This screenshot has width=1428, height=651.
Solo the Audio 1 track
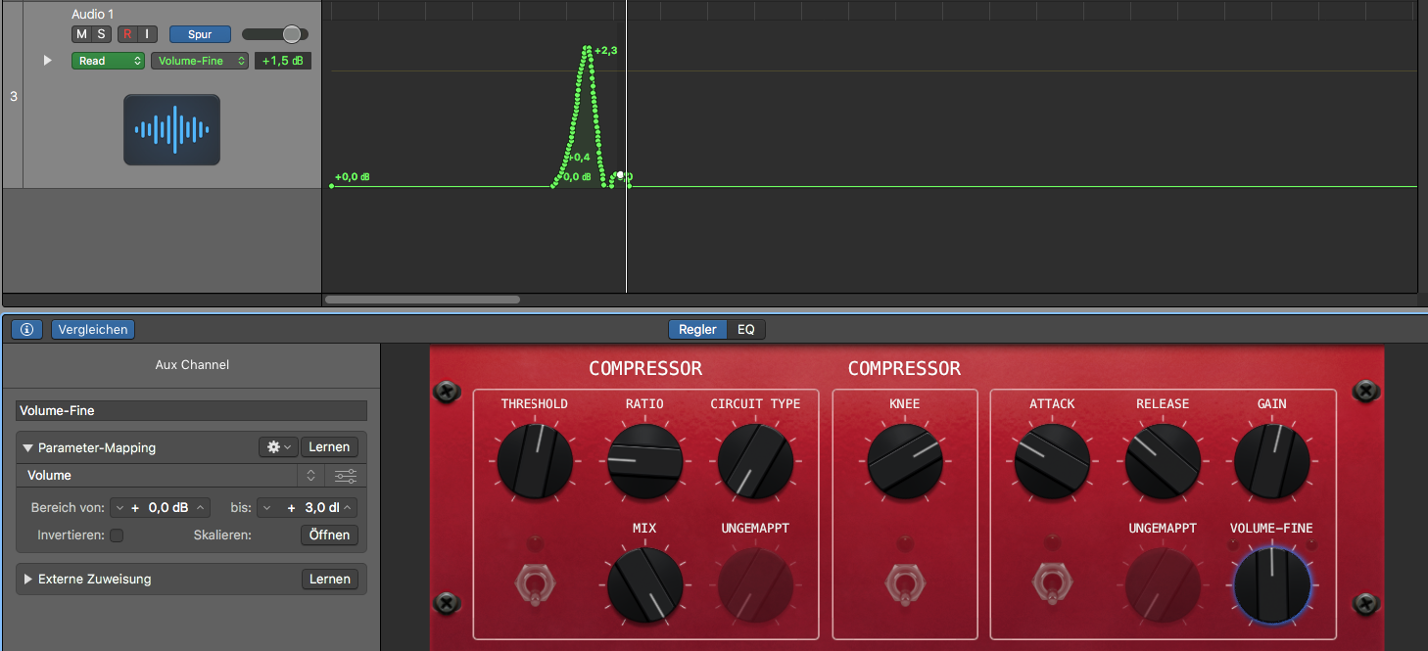pos(101,34)
